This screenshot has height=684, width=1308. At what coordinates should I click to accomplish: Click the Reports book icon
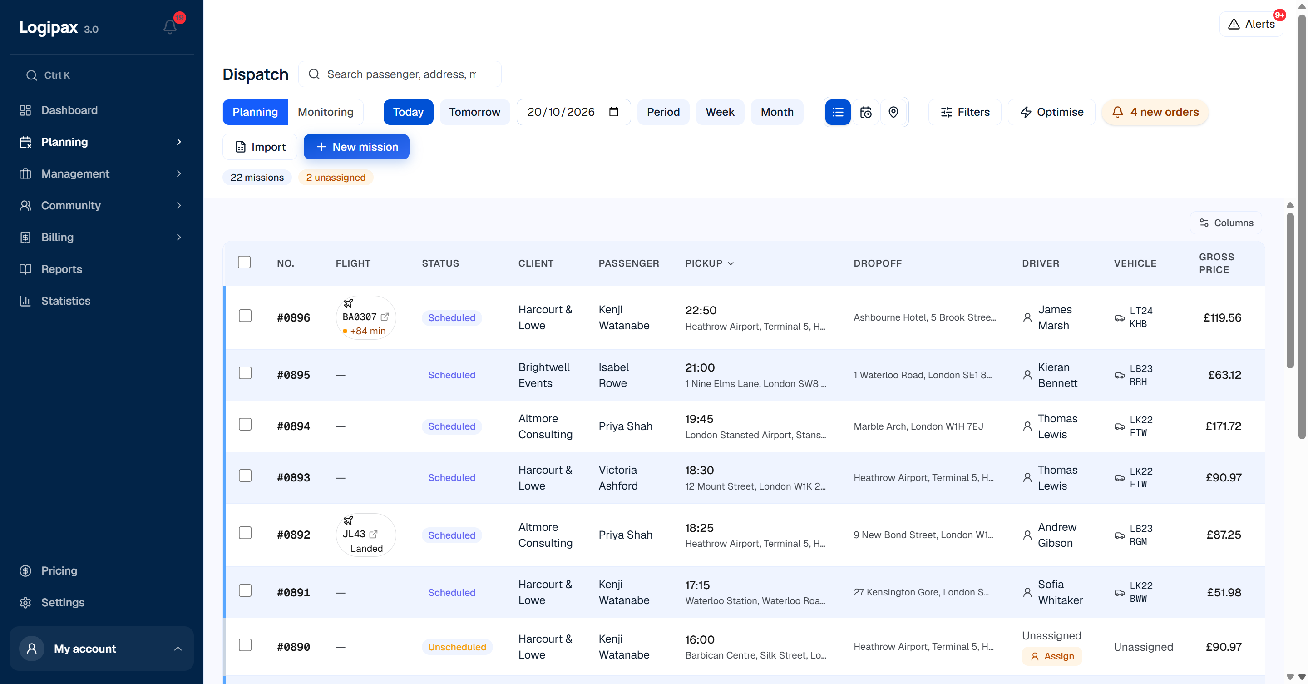25,269
